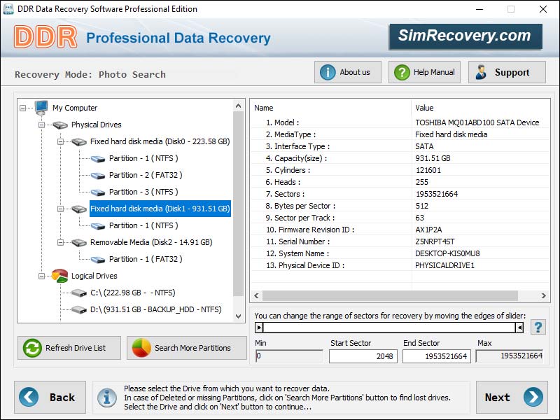Screen dimensions: 560x420
Task: Collapse the Disk1 - 931.51 GB node
Action: pyautogui.click(x=60, y=209)
